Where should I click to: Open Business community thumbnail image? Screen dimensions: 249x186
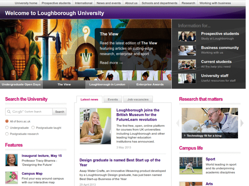tap(187, 51)
